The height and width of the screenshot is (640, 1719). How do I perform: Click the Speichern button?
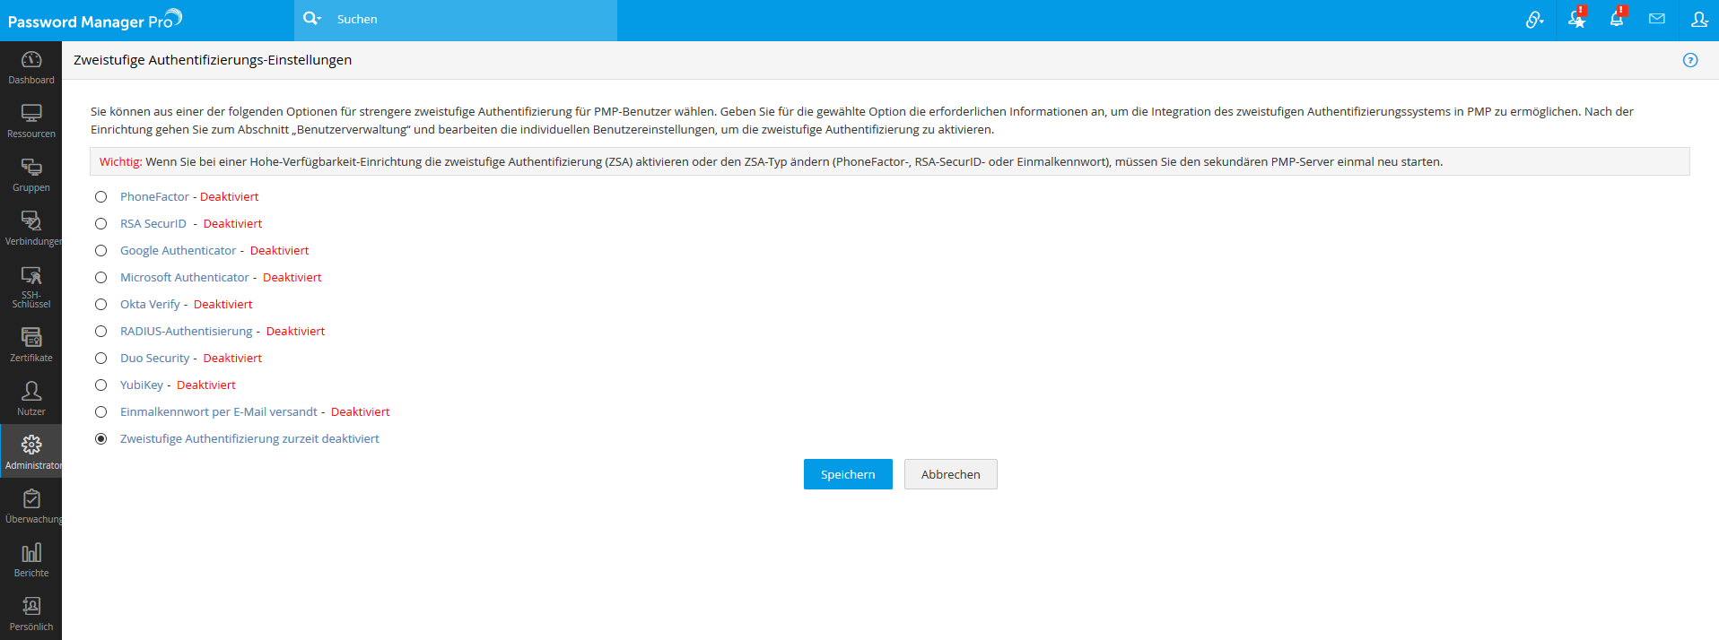tap(848, 474)
